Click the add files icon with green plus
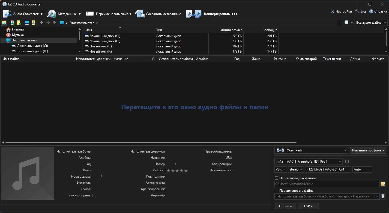Viewport: 389px width, 213px height. (12, 23)
